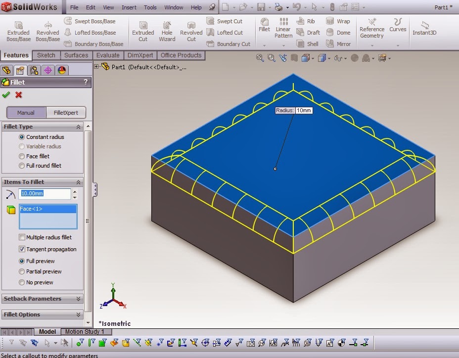Open the Fillet Options section
Screen dimensions: 459x358
coord(42,315)
